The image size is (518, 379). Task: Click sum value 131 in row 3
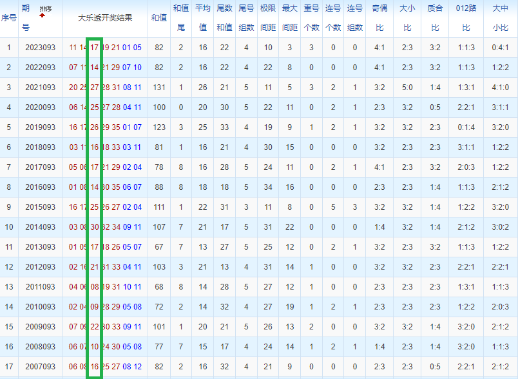pos(159,88)
